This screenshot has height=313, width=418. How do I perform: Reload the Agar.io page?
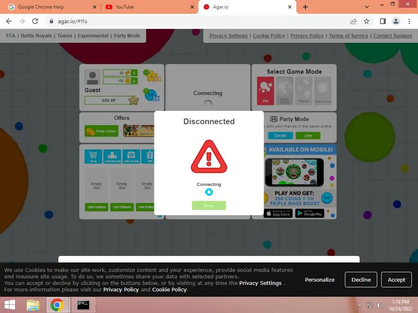pyautogui.click(x=35, y=21)
